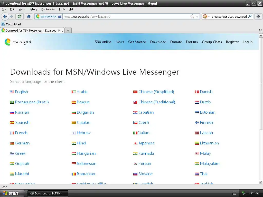The image size is (263, 197).
Task: Select Portuguese (Brazil) language
Action: coord(32,102)
